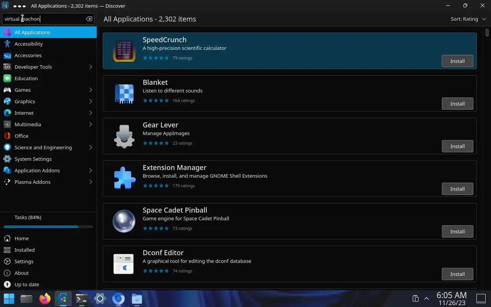Click the SpeedCrunch calculator app icon
This screenshot has width=491, height=307.
coord(124,51)
